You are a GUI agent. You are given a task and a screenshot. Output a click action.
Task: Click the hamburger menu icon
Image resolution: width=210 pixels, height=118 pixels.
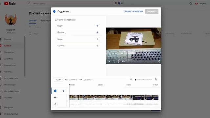pyautogui.click(x=1, y=4)
